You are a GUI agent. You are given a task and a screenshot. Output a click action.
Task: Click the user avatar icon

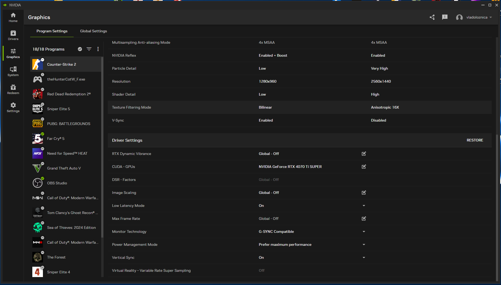point(459,17)
